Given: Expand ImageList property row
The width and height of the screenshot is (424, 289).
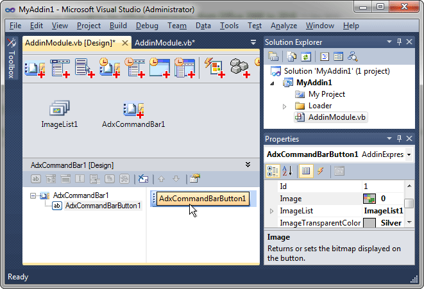Looking at the screenshot, I should click(272, 211).
